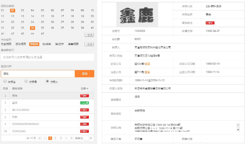Click application date 1998-04-27
Screen dimensions: 245x144
tap(213, 31)
